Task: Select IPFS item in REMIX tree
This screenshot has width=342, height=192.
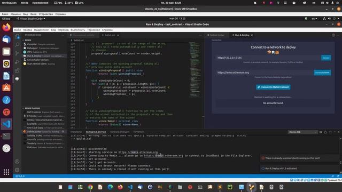Action: coord(44,52)
